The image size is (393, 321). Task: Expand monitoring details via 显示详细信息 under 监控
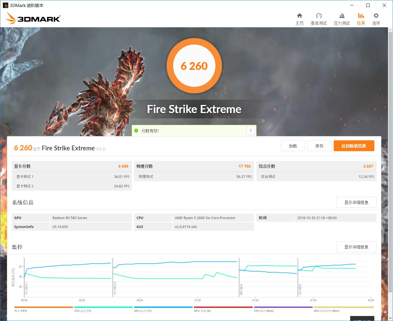[356, 247]
